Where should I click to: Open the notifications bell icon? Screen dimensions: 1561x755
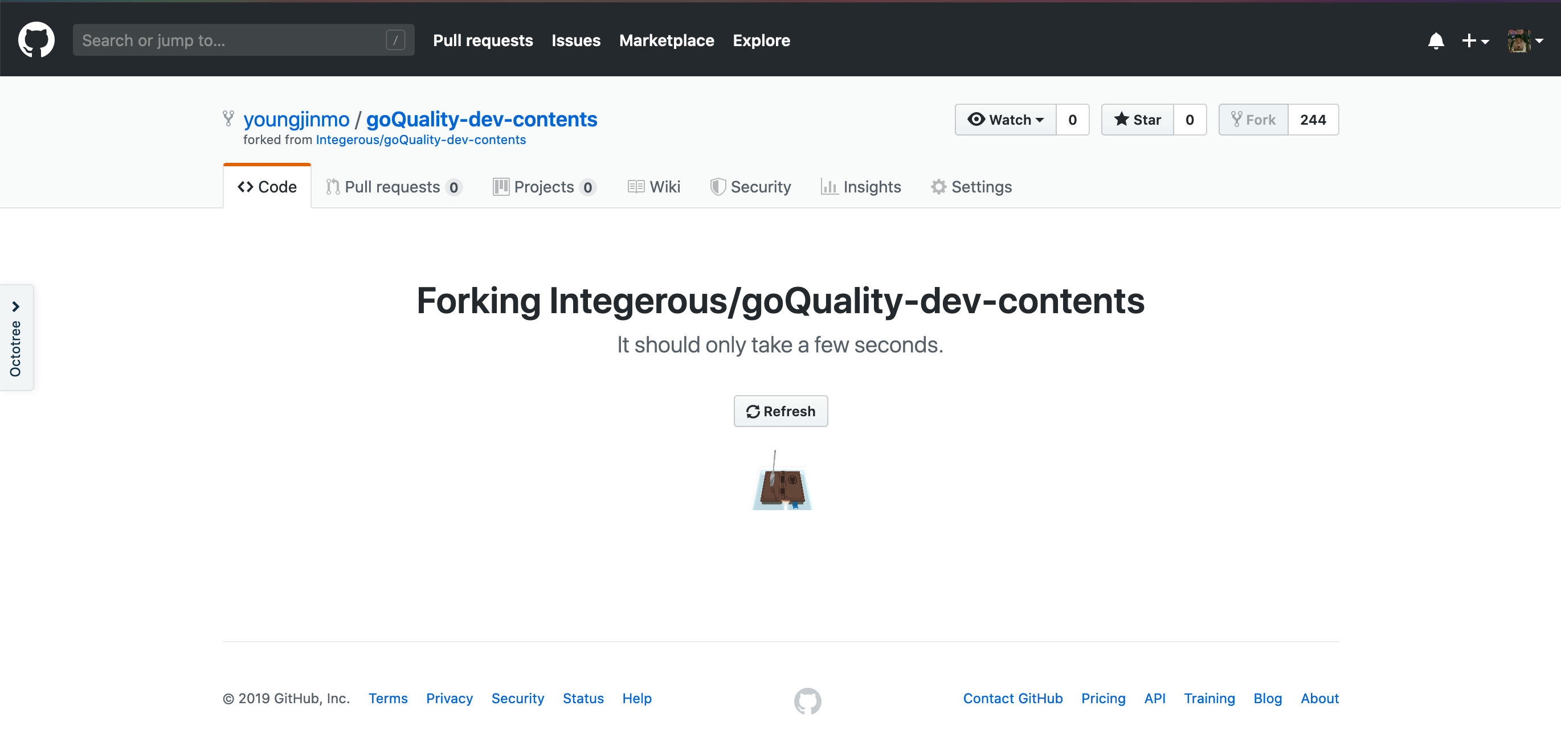[x=1436, y=40]
